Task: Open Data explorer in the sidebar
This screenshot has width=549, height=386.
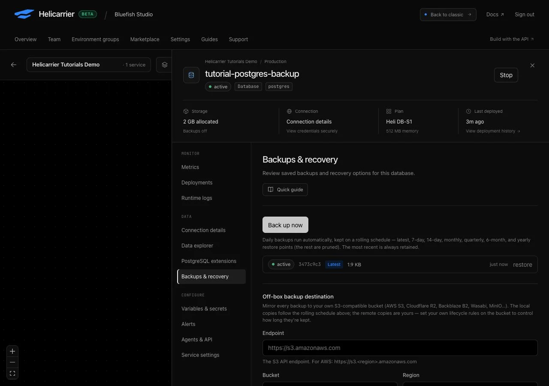Action: click(x=211, y=246)
